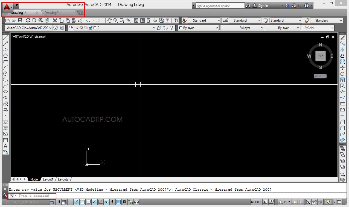This screenshot has width=349, height=207.
Task: Select the Line tool in Draw toolbar
Action: tap(5, 38)
